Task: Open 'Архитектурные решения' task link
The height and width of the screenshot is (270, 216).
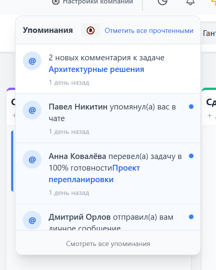Action: (x=96, y=69)
